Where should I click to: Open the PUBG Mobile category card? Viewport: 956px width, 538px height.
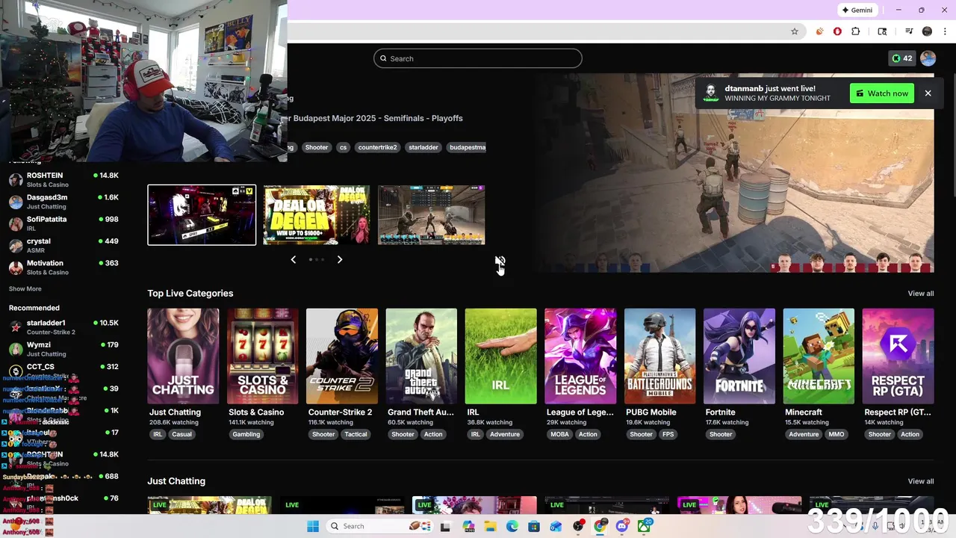659,356
